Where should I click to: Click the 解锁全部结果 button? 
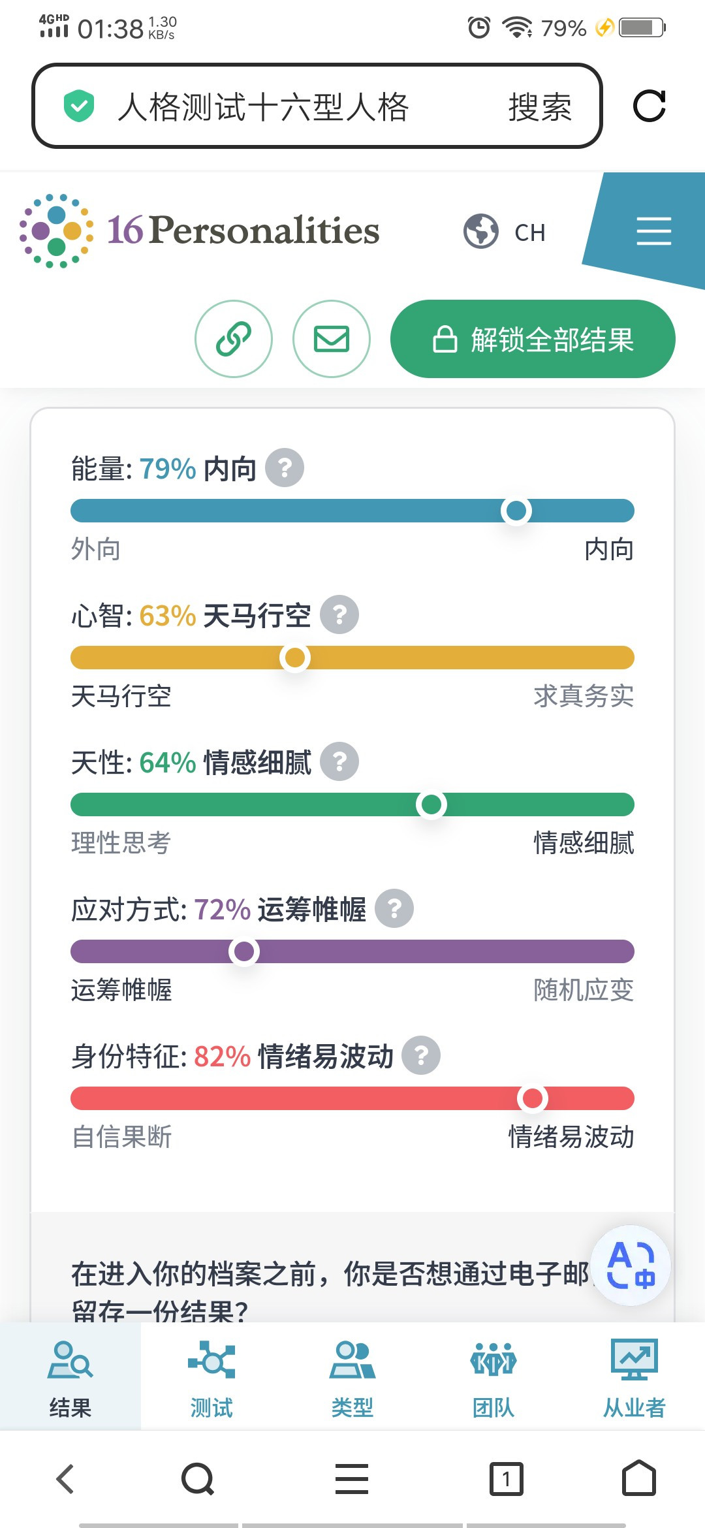(x=533, y=339)
